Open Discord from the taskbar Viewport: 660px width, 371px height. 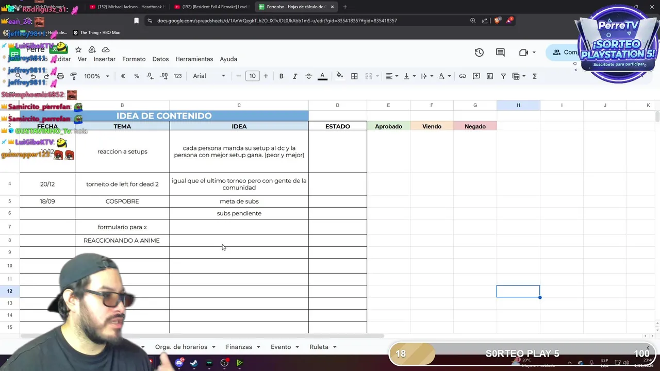179,363
